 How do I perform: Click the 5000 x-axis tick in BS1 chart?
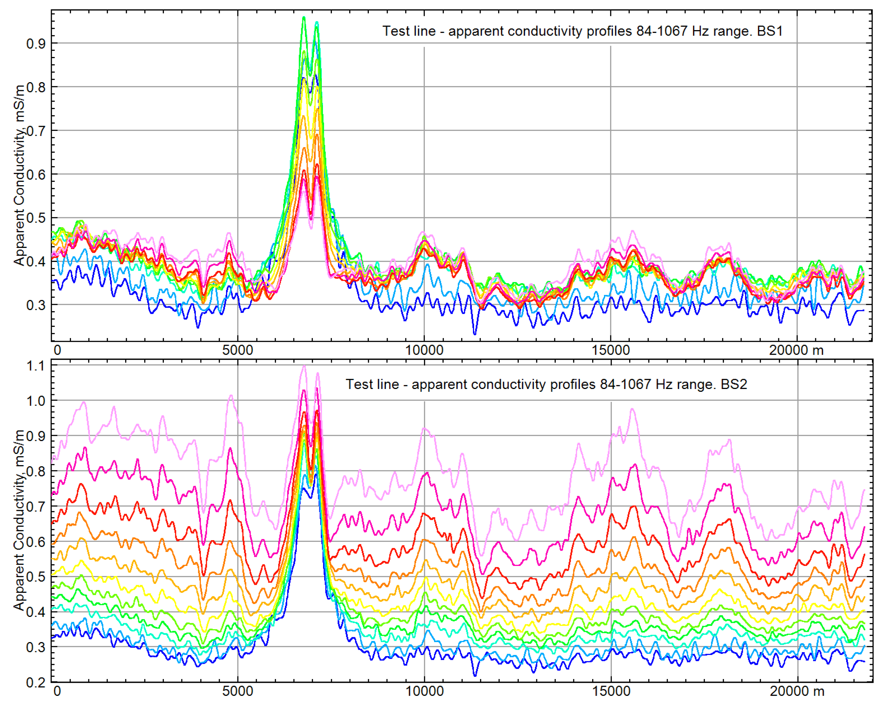click(x=237, y=350)
